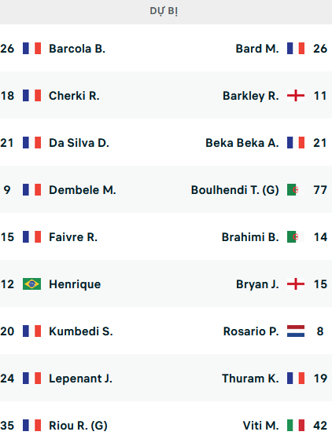332x439 pixels.
Task: Click the French flag beside Barcola B.
Action: click(31, 48)
